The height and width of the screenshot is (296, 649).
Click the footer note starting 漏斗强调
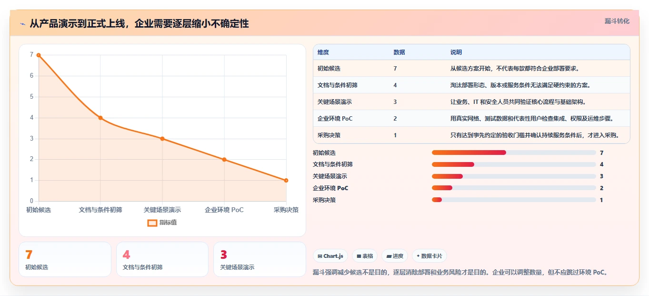pos(460,273)
